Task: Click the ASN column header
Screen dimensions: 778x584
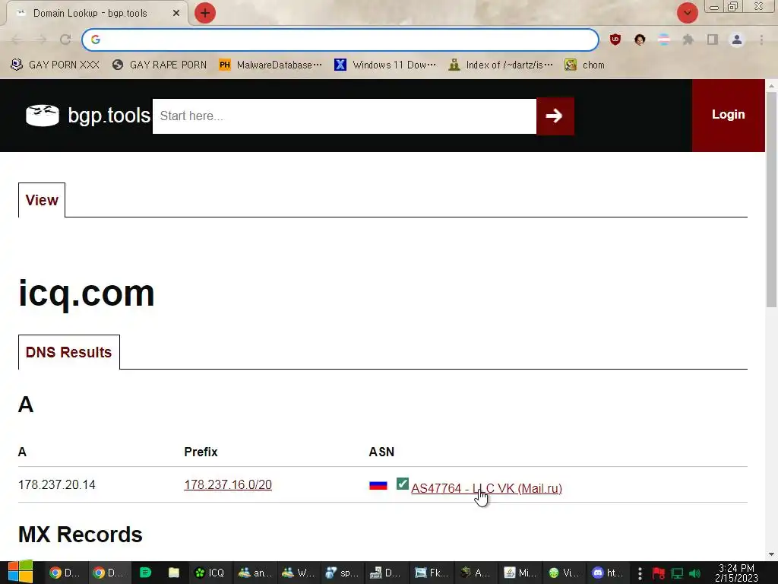Action: [x=381, y=452]
